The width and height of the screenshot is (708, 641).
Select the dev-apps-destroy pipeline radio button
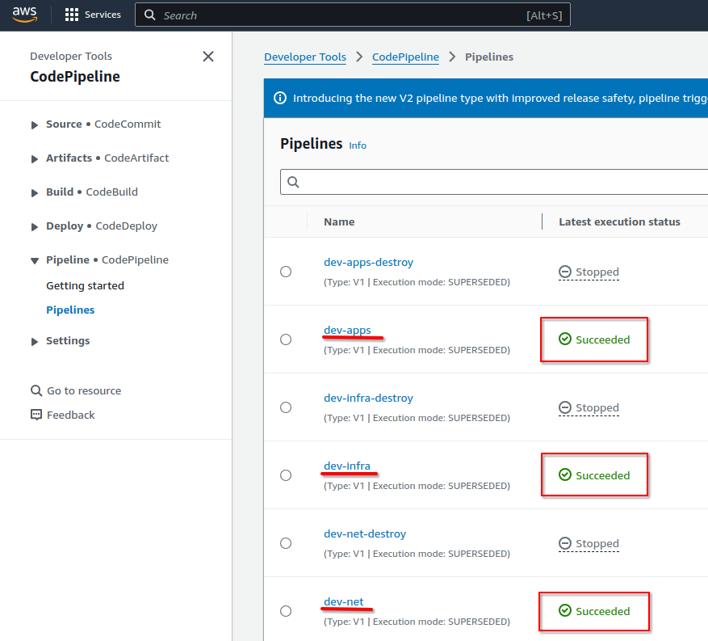286,272
